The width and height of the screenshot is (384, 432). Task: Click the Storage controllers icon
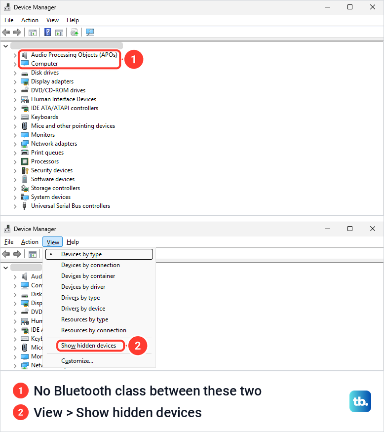tap(25, 188)
